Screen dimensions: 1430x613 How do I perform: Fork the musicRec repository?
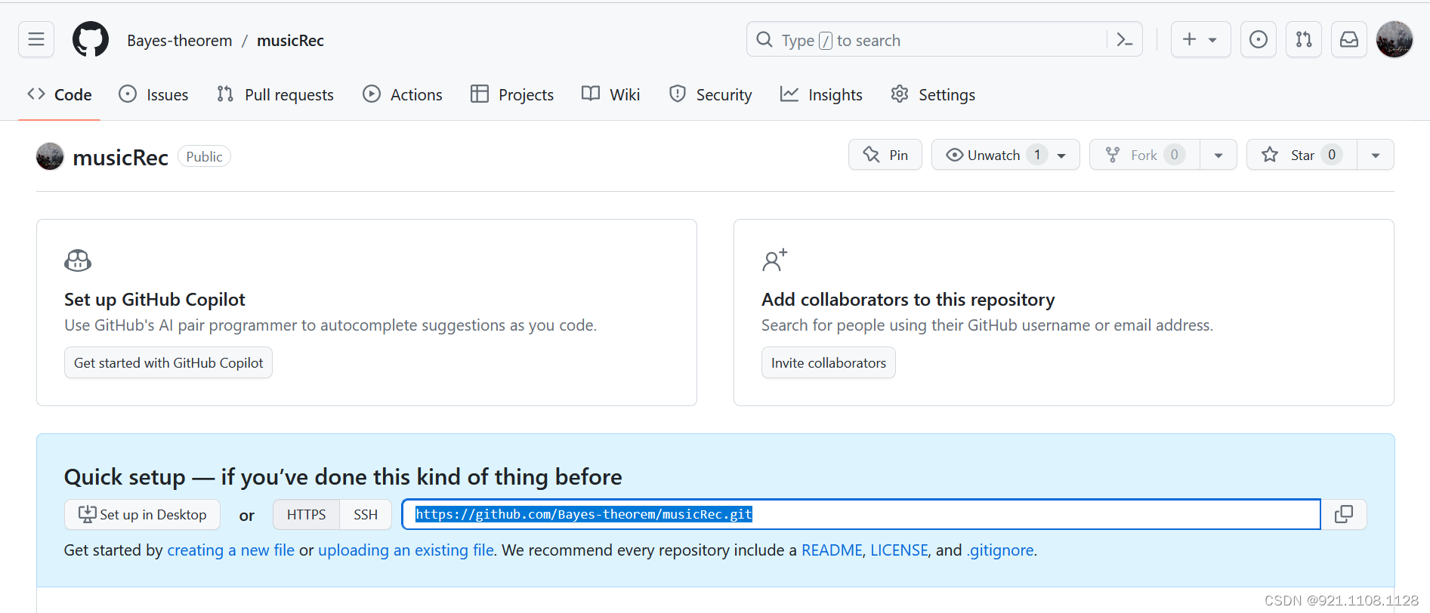(1144, 155)
